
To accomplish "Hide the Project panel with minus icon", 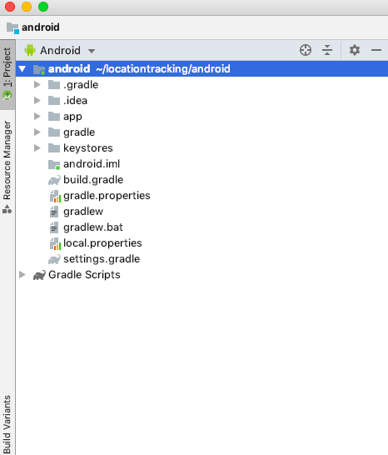I will (x=376, y=50).
